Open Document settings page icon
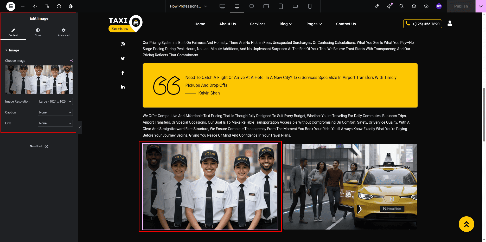The image size is (486, 242). (x=47, y=6)
